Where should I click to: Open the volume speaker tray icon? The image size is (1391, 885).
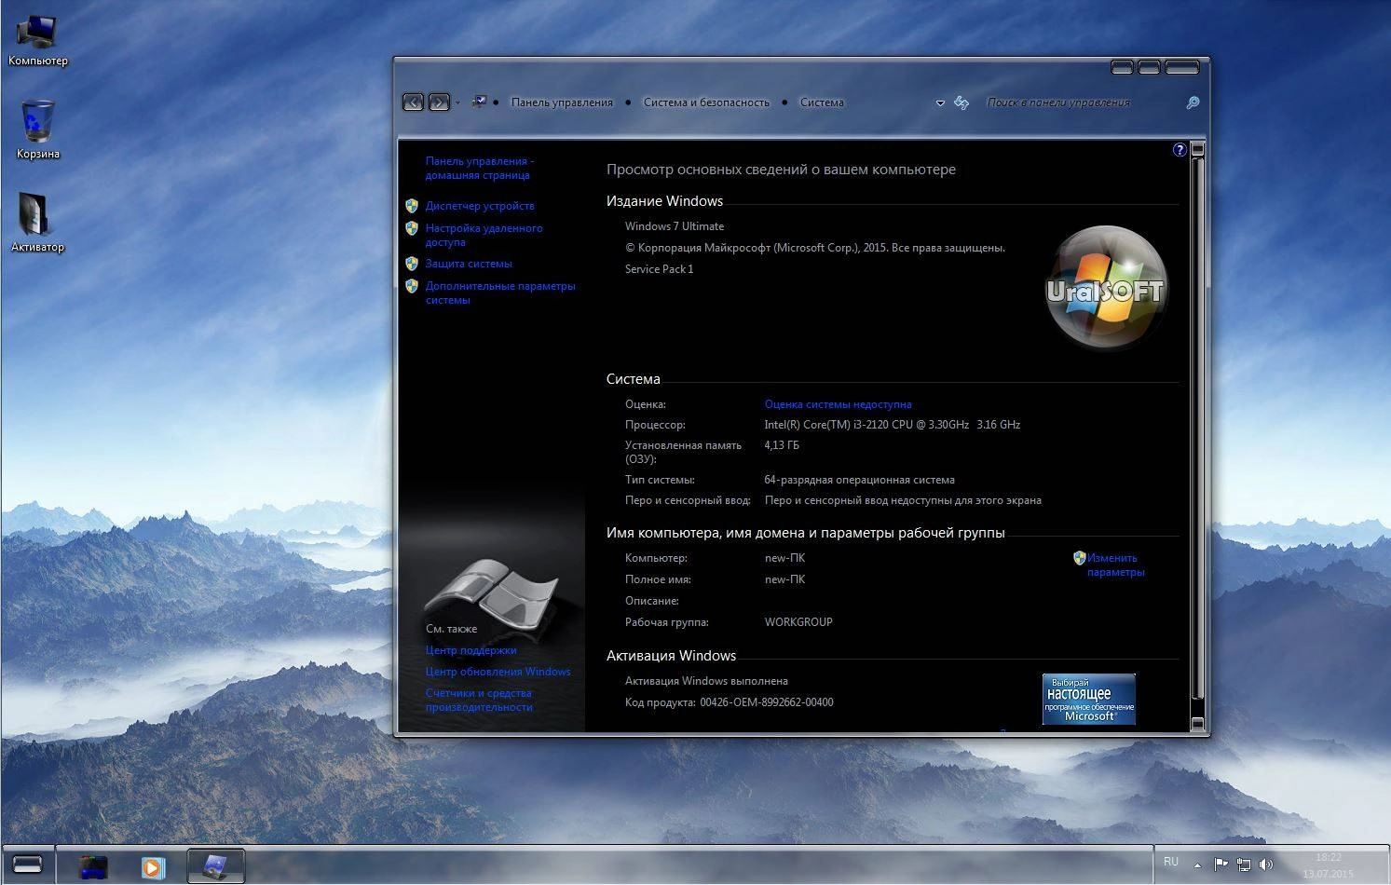click(1266, 865)
